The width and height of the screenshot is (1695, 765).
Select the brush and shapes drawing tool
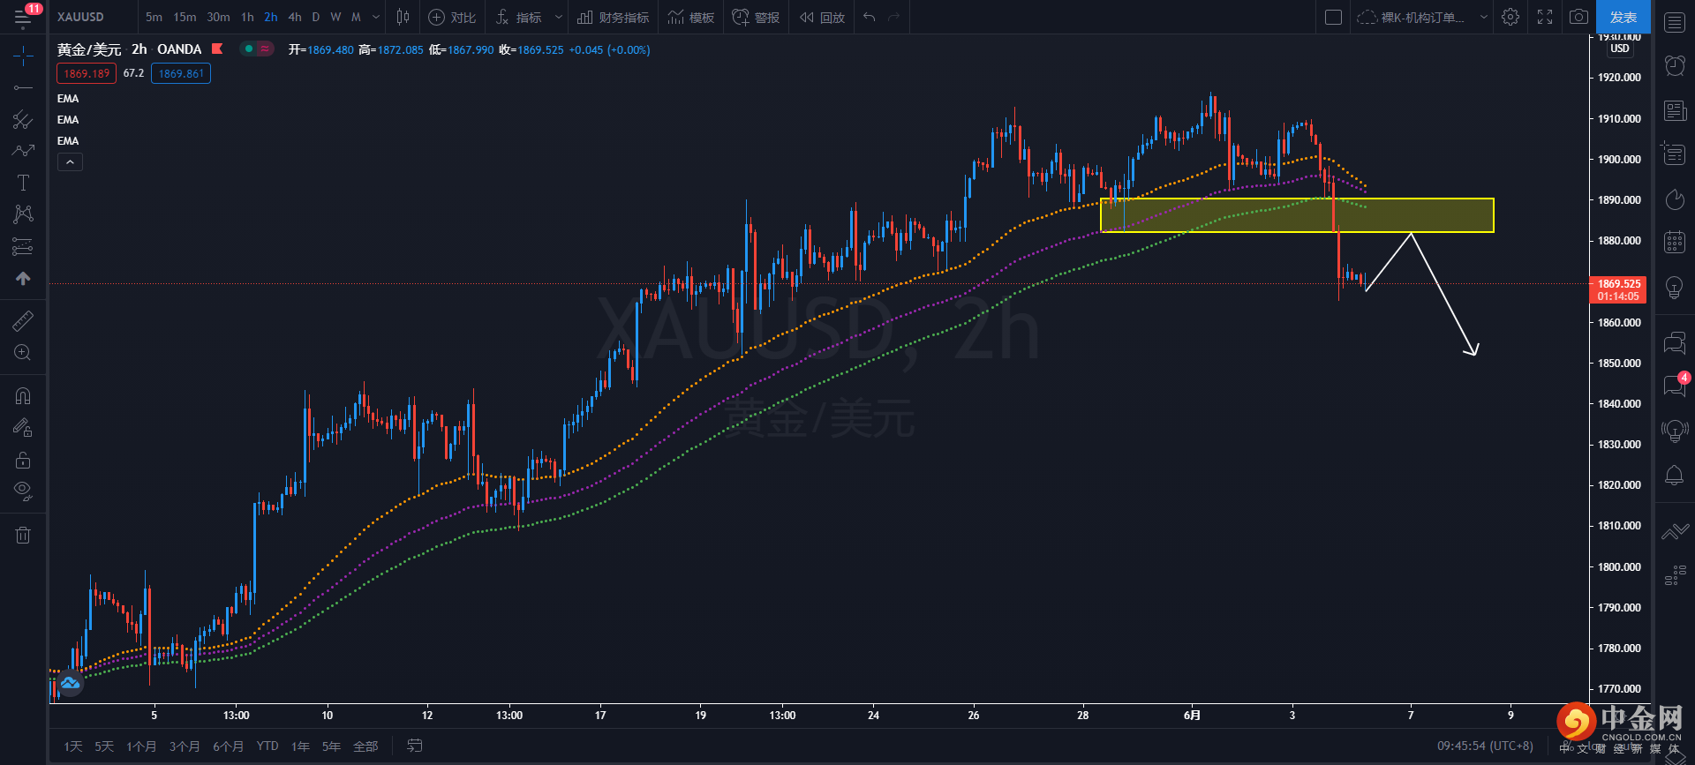(x=24, y=151)
